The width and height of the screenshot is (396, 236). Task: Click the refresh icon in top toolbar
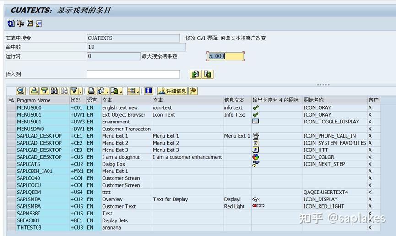(11, 23)
